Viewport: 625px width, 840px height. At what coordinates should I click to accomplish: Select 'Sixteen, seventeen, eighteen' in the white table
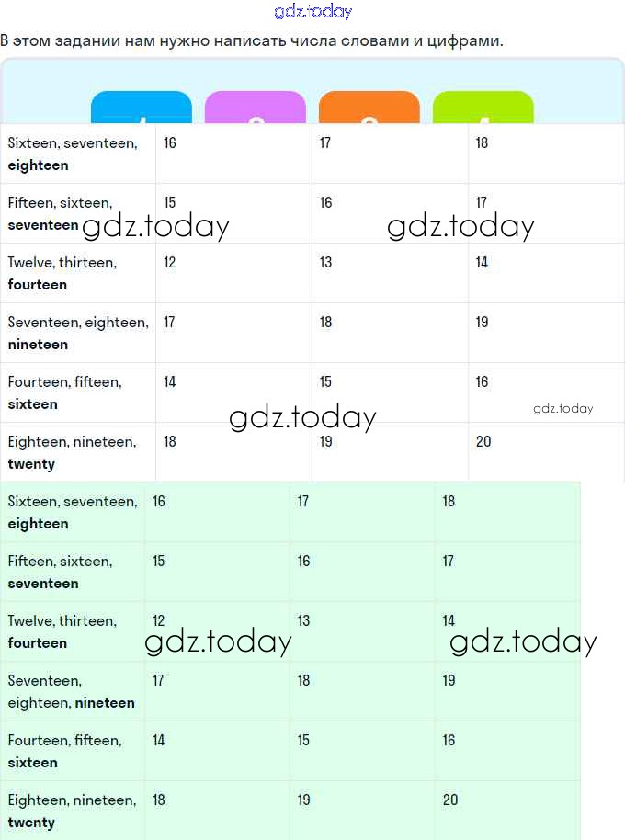click(x=73, y=153)
